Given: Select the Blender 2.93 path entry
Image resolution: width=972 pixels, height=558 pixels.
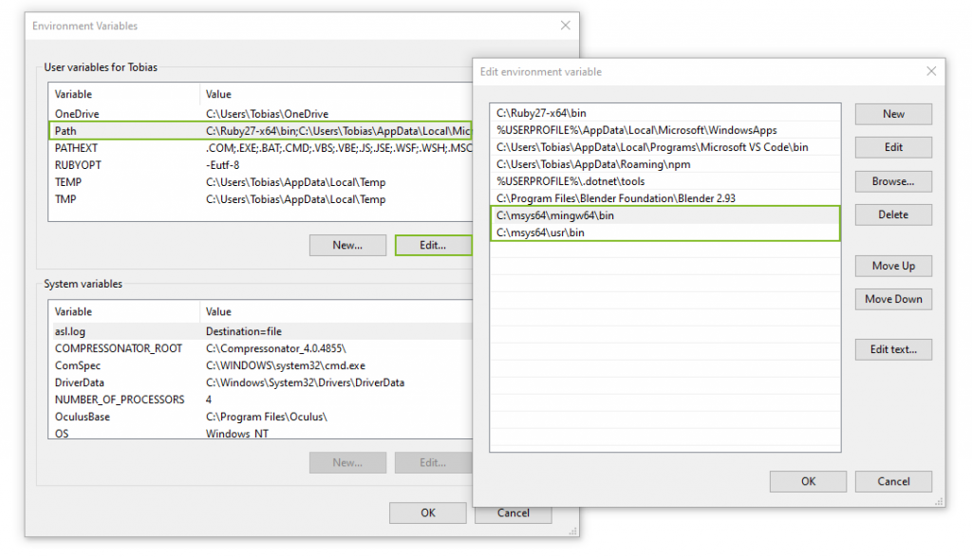Looking at the screenshot, I should 664,198.
